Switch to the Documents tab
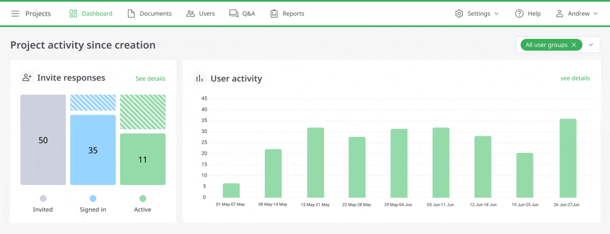The height and width of the screenshot is (234, 610). (x=156, y=14)
